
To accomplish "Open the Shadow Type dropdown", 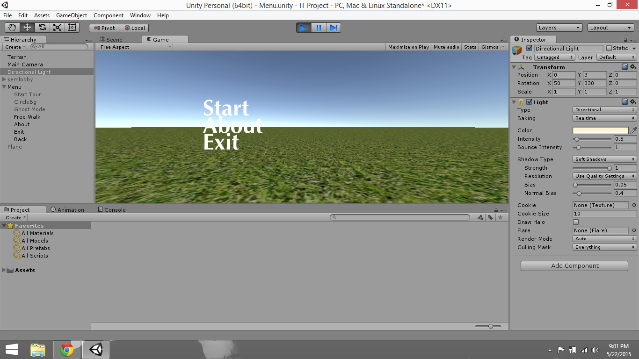I will pyautogui.click(x=604, y=159).
